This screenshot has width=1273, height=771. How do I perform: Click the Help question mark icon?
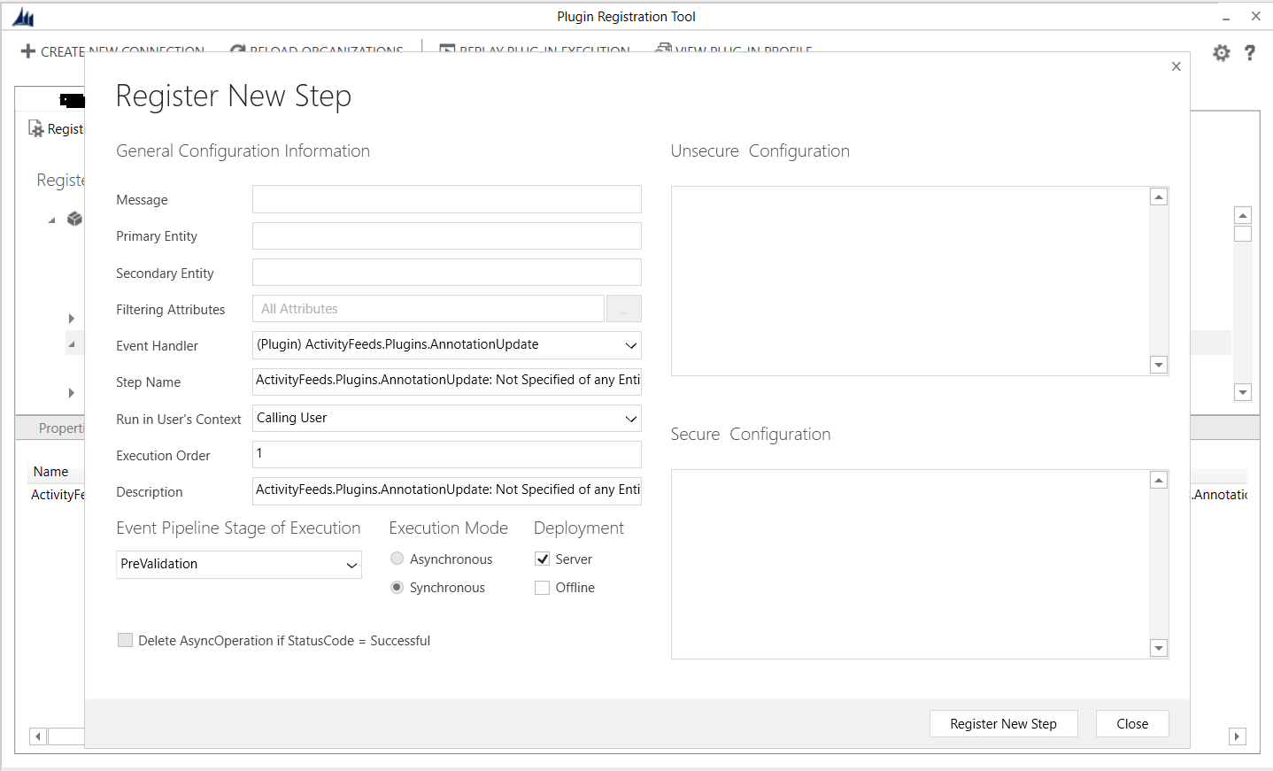(1249, 52)
